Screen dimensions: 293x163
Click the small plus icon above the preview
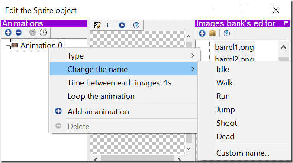[107, 25]
